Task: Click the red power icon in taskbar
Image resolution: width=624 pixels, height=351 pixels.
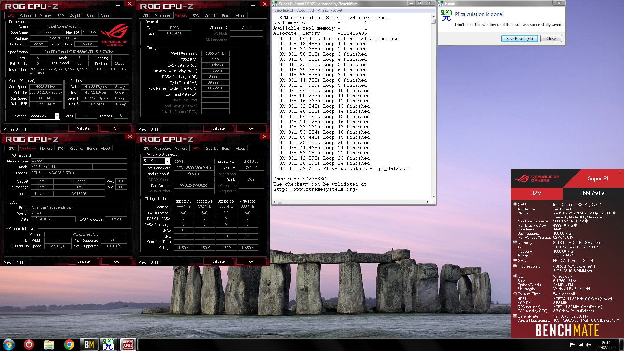Action: click(29, 344)
